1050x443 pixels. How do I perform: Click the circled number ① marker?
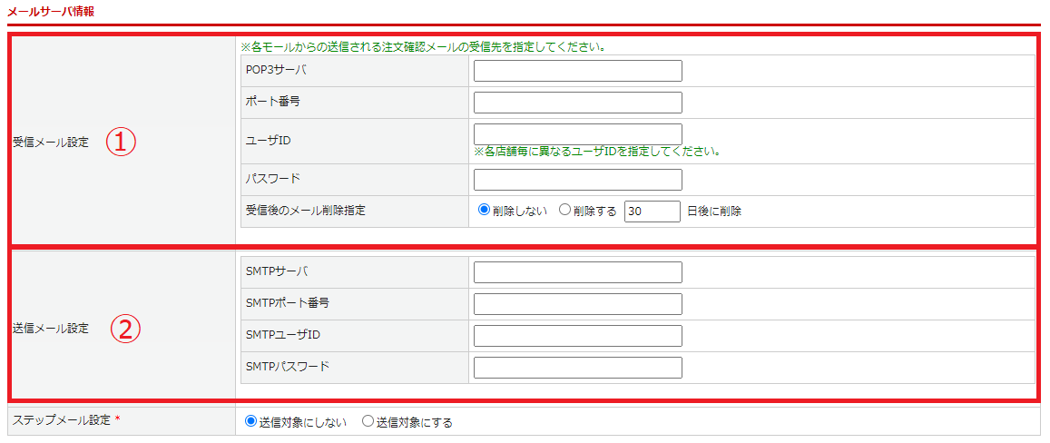coord(121,142)
